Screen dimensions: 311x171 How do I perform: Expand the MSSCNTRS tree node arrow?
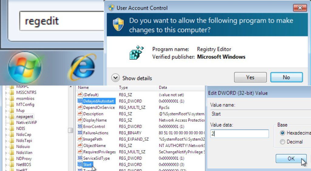click(6, 93)
